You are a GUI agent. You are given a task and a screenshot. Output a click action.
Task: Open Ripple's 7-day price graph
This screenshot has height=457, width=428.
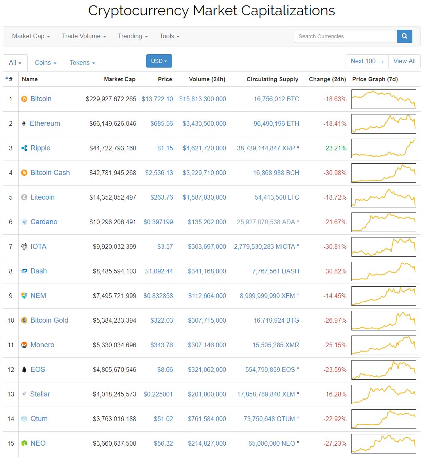[x=384, y=148]
